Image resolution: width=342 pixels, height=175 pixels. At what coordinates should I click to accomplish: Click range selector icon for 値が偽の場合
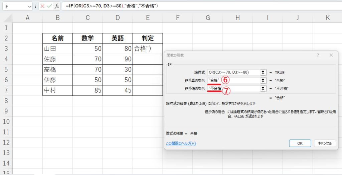[x=263, y=89]
